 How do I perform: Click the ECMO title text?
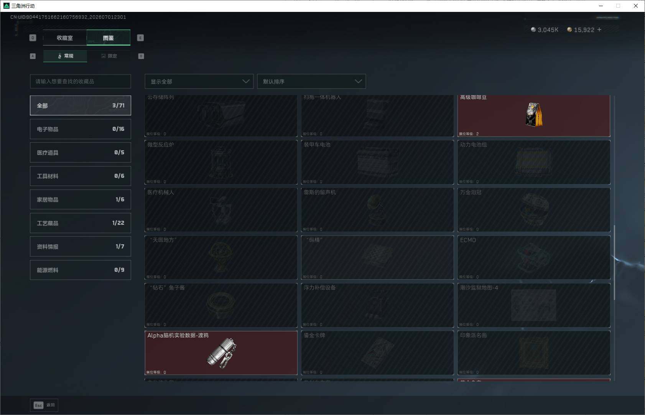(468, 240)
